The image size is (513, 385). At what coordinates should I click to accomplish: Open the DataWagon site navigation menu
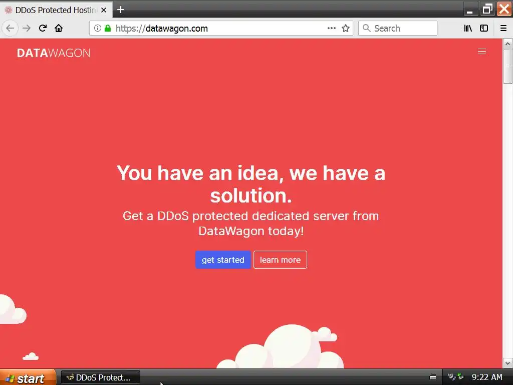tap(481, 52)
